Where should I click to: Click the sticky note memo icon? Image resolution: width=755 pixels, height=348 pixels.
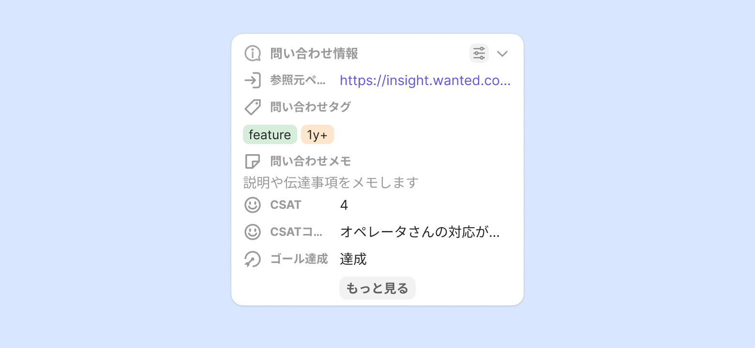pyautogui.click(x=252, y=161)
